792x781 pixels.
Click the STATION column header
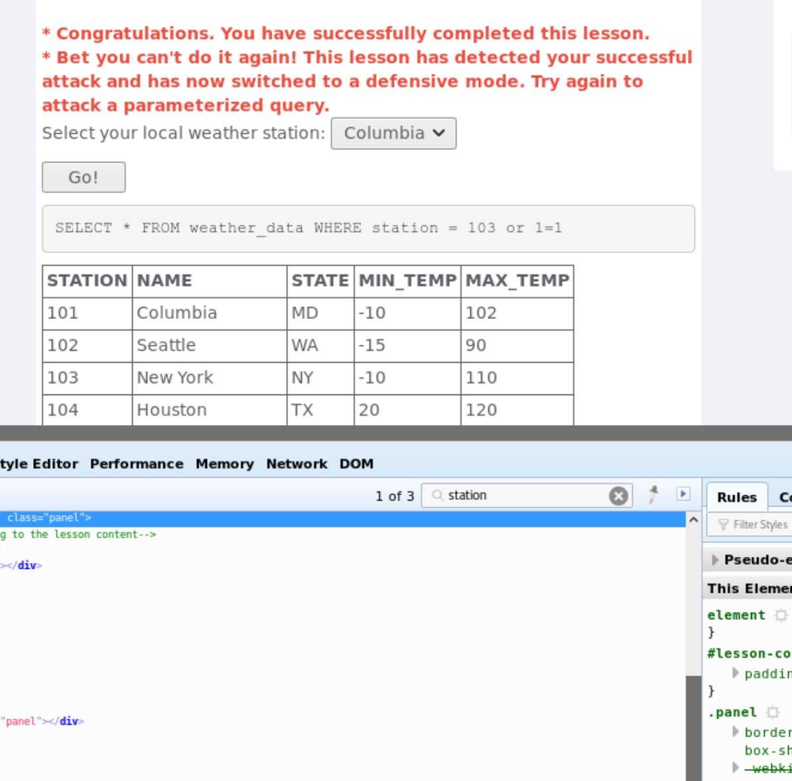click(88, 280)
